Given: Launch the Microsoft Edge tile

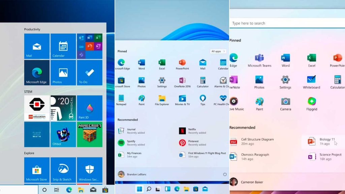Looking at the screenshot, I should [37, 73].
